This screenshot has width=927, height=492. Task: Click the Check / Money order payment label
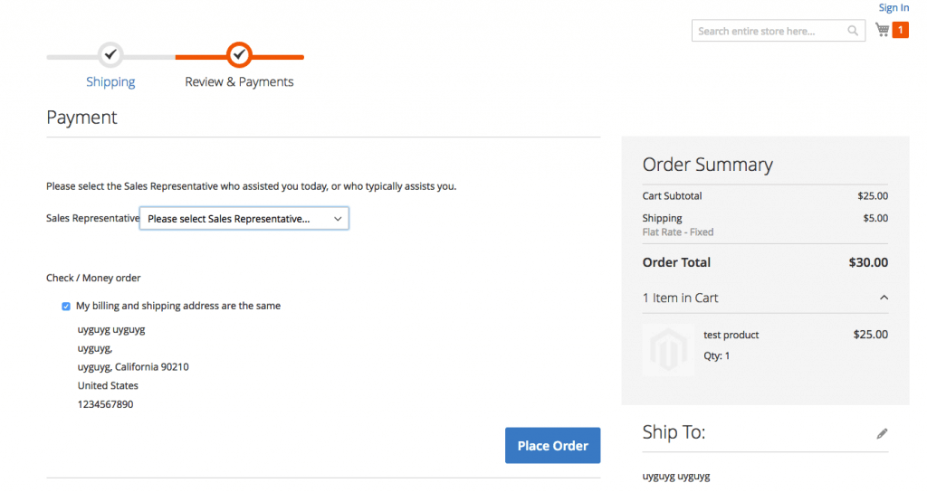click(x=93, y=278)
